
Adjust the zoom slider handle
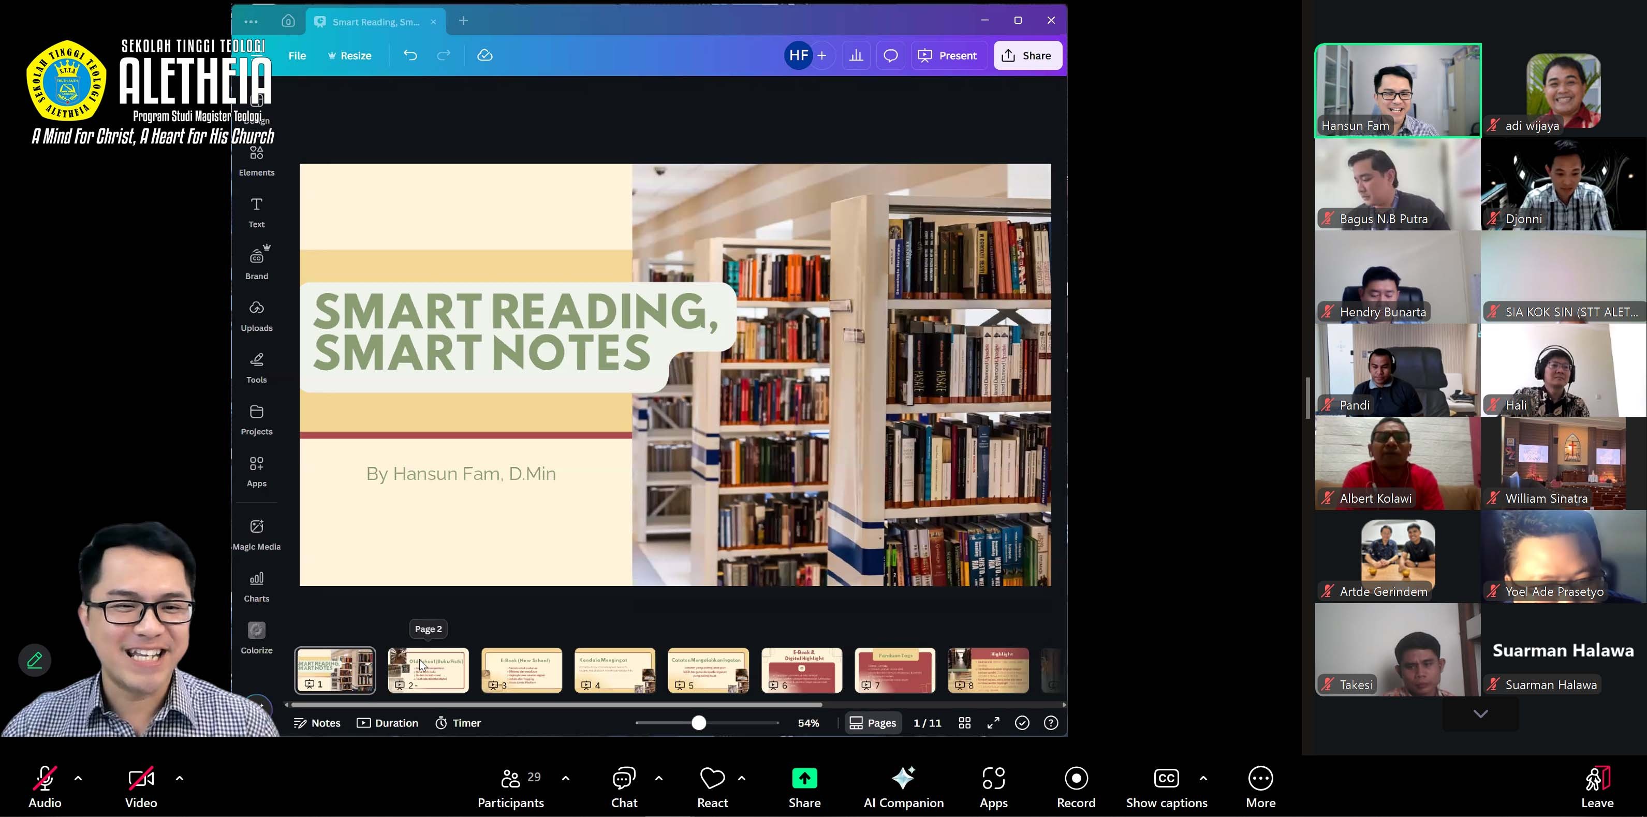(x=698, y=723)
